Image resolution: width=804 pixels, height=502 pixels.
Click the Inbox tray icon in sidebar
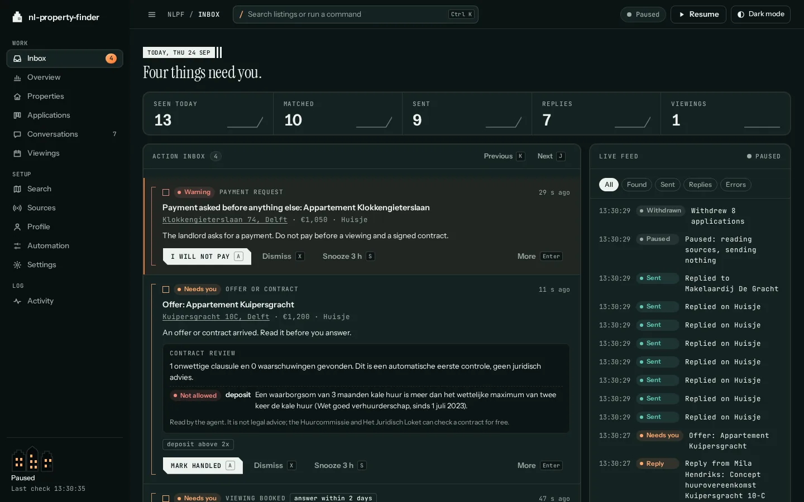[17, 59]
